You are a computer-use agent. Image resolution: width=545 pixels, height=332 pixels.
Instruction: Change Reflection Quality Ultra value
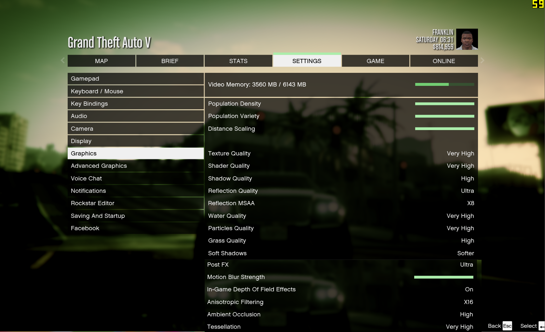468,191
